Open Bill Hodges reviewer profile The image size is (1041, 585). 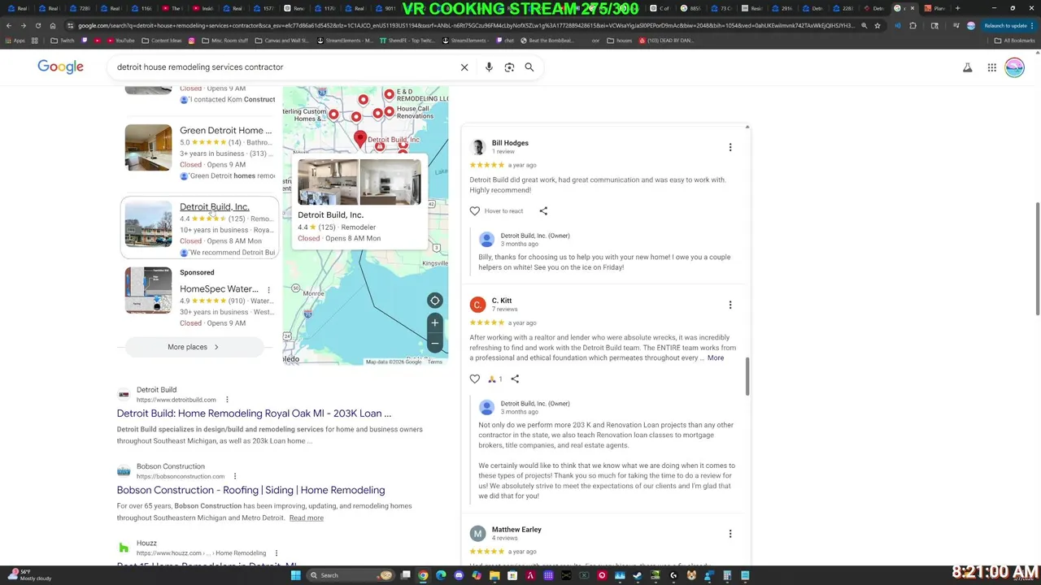coord(510,143)
